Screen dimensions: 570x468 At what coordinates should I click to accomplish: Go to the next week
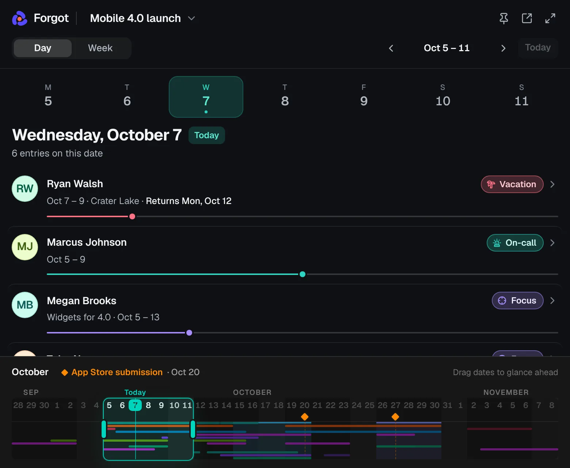503,48
